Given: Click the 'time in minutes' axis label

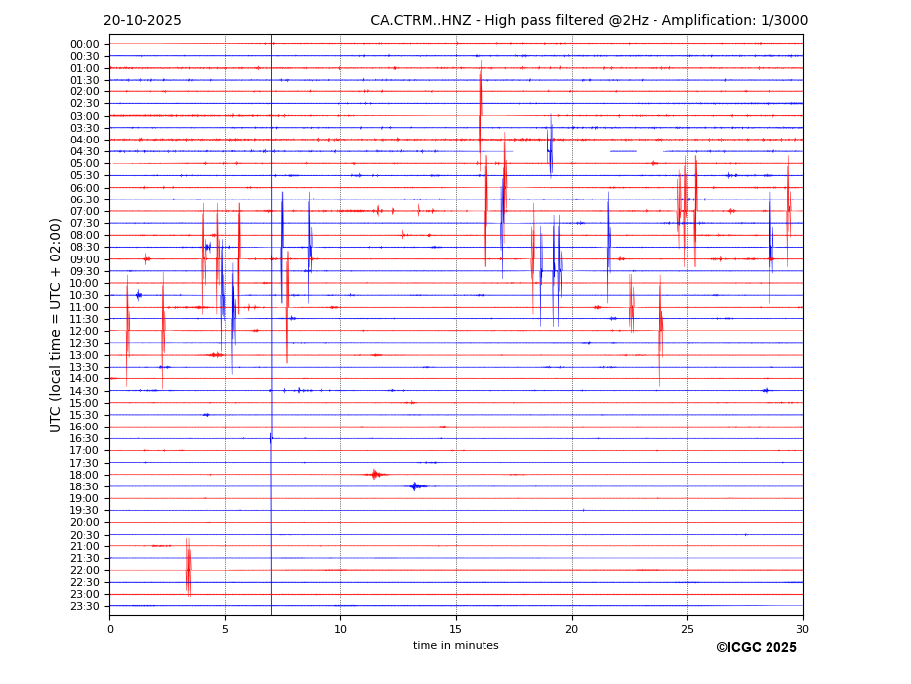Looking at the screenshot, I should [x=455, y=646].
